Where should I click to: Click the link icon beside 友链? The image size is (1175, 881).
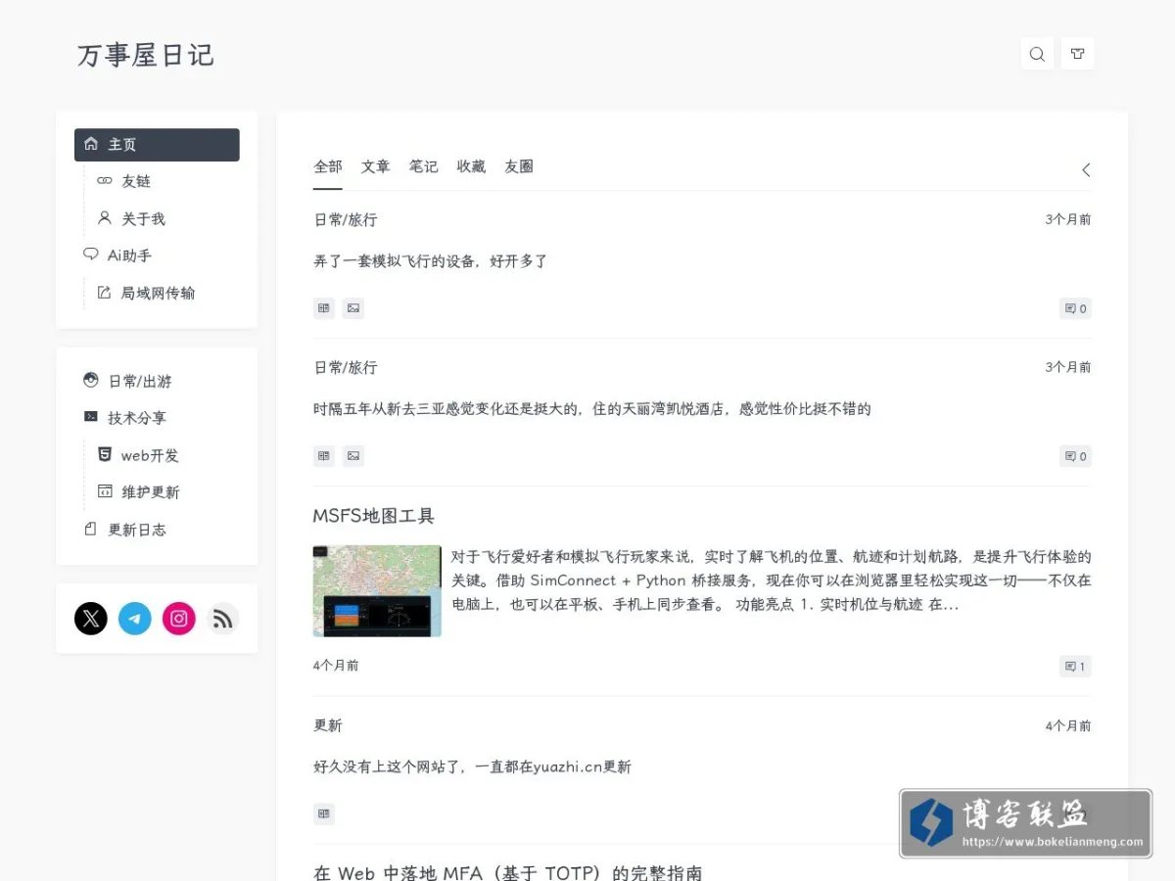click(105, 181)
